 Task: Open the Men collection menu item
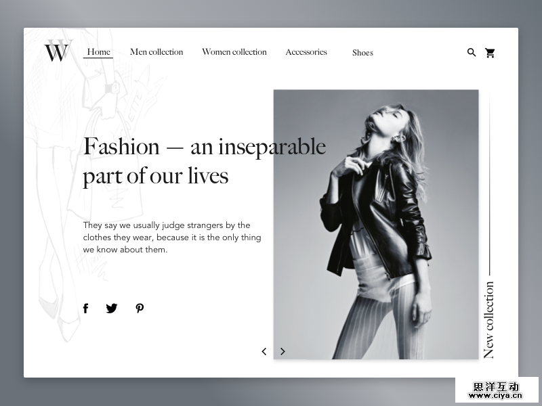pos(157,52)
